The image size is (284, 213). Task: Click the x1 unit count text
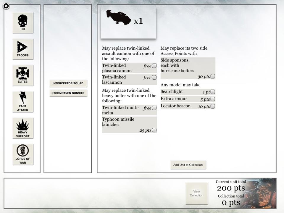[138, 21]
